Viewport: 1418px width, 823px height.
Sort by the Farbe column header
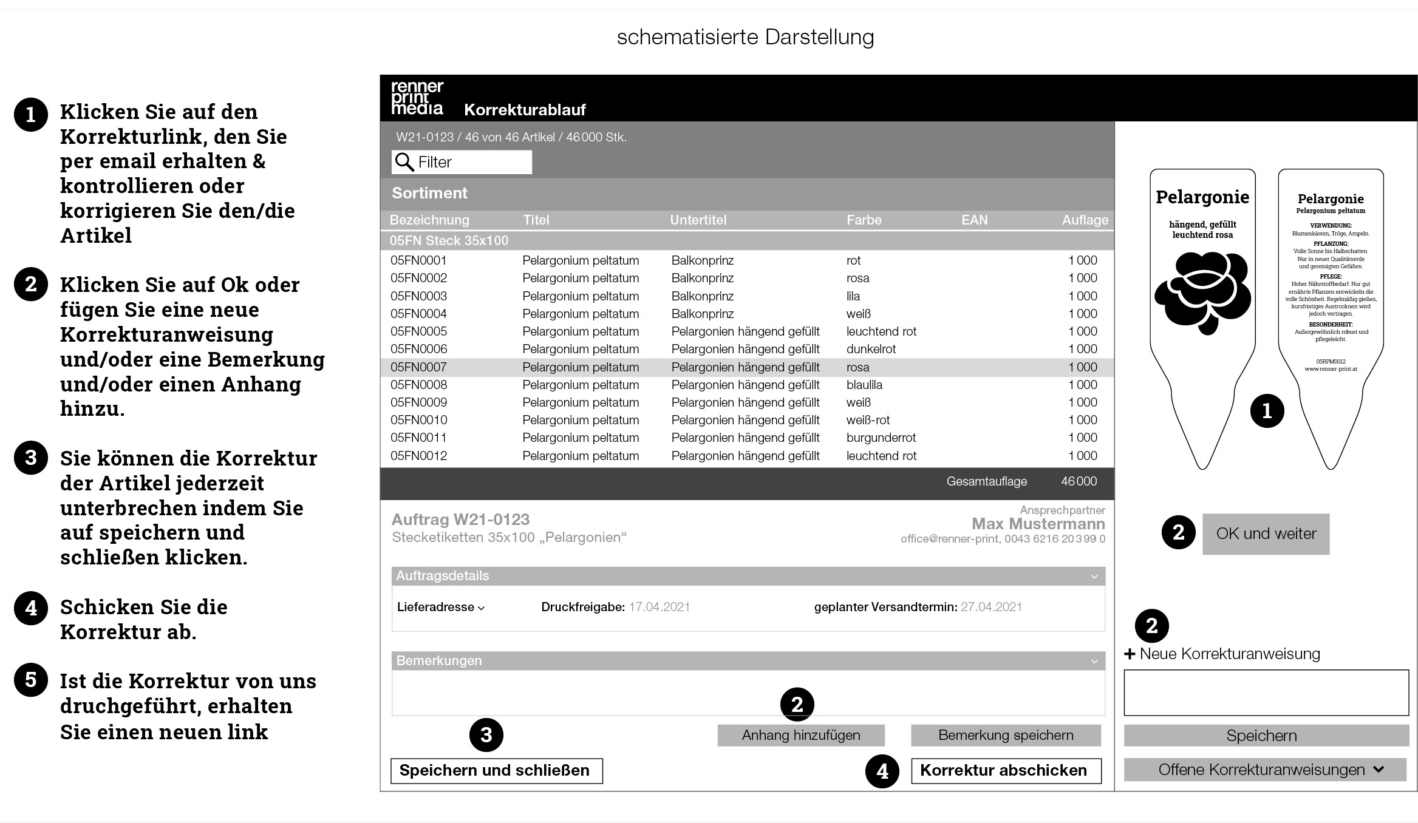pos(864,220)
